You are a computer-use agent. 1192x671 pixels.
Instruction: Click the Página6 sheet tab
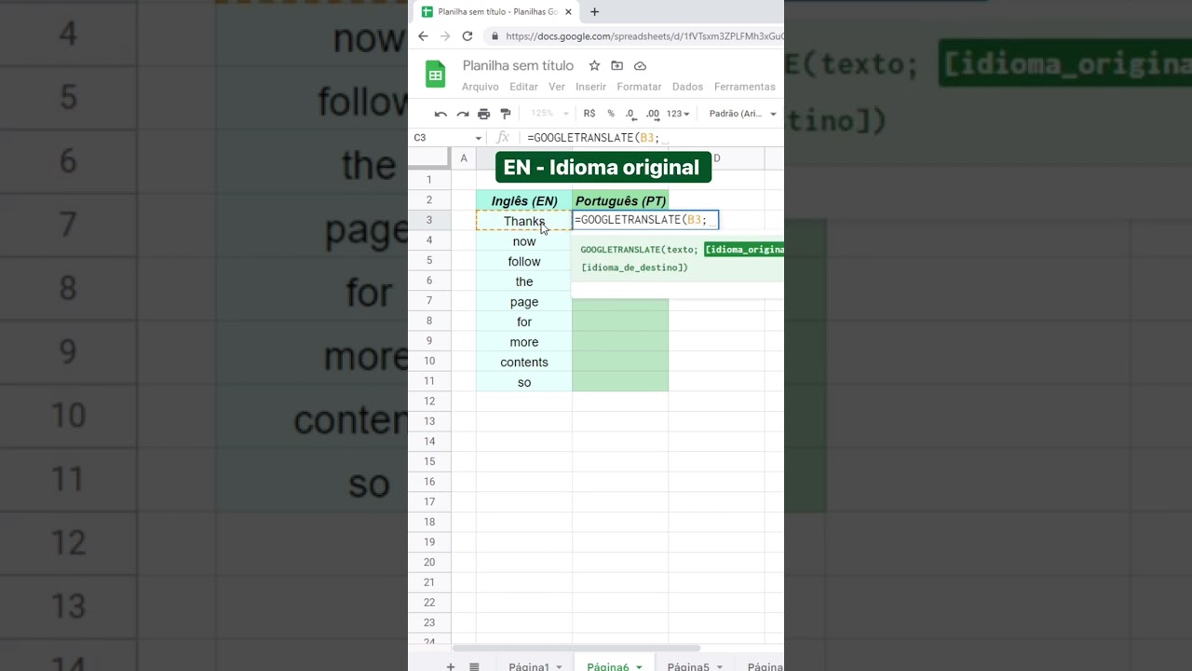(608, 666)
